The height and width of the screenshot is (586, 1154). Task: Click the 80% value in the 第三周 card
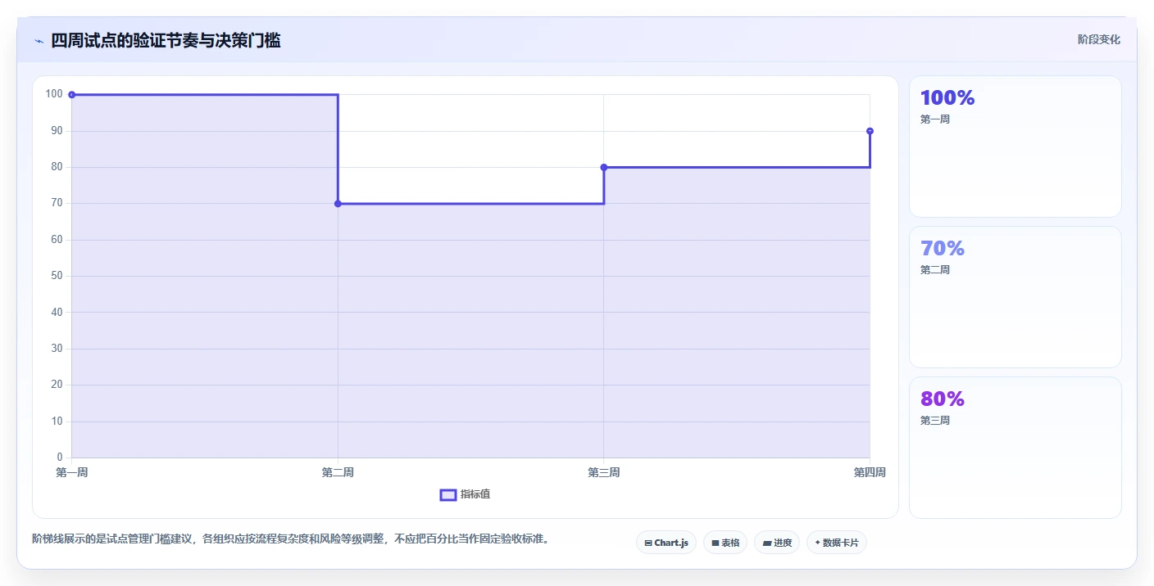coord(943,399)
